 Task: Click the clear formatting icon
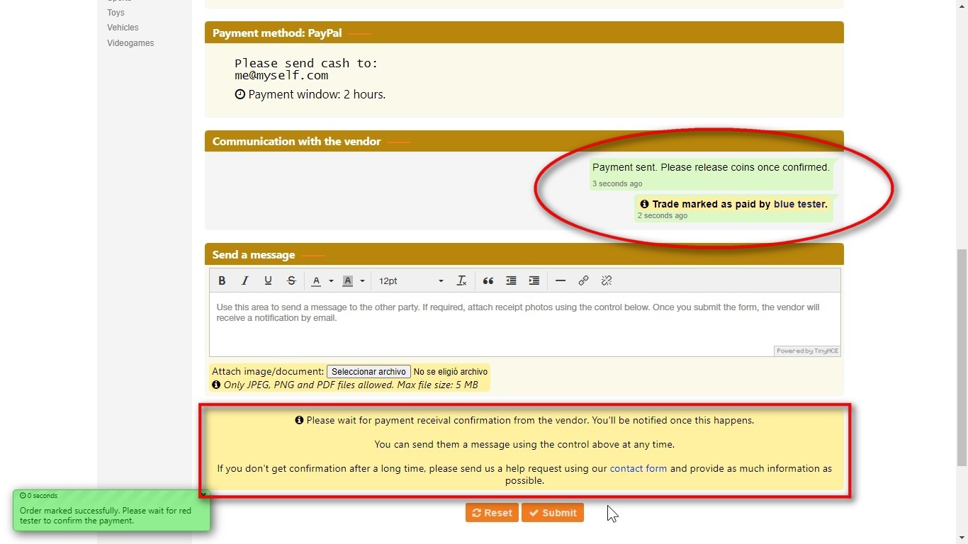tap(461, 280)
